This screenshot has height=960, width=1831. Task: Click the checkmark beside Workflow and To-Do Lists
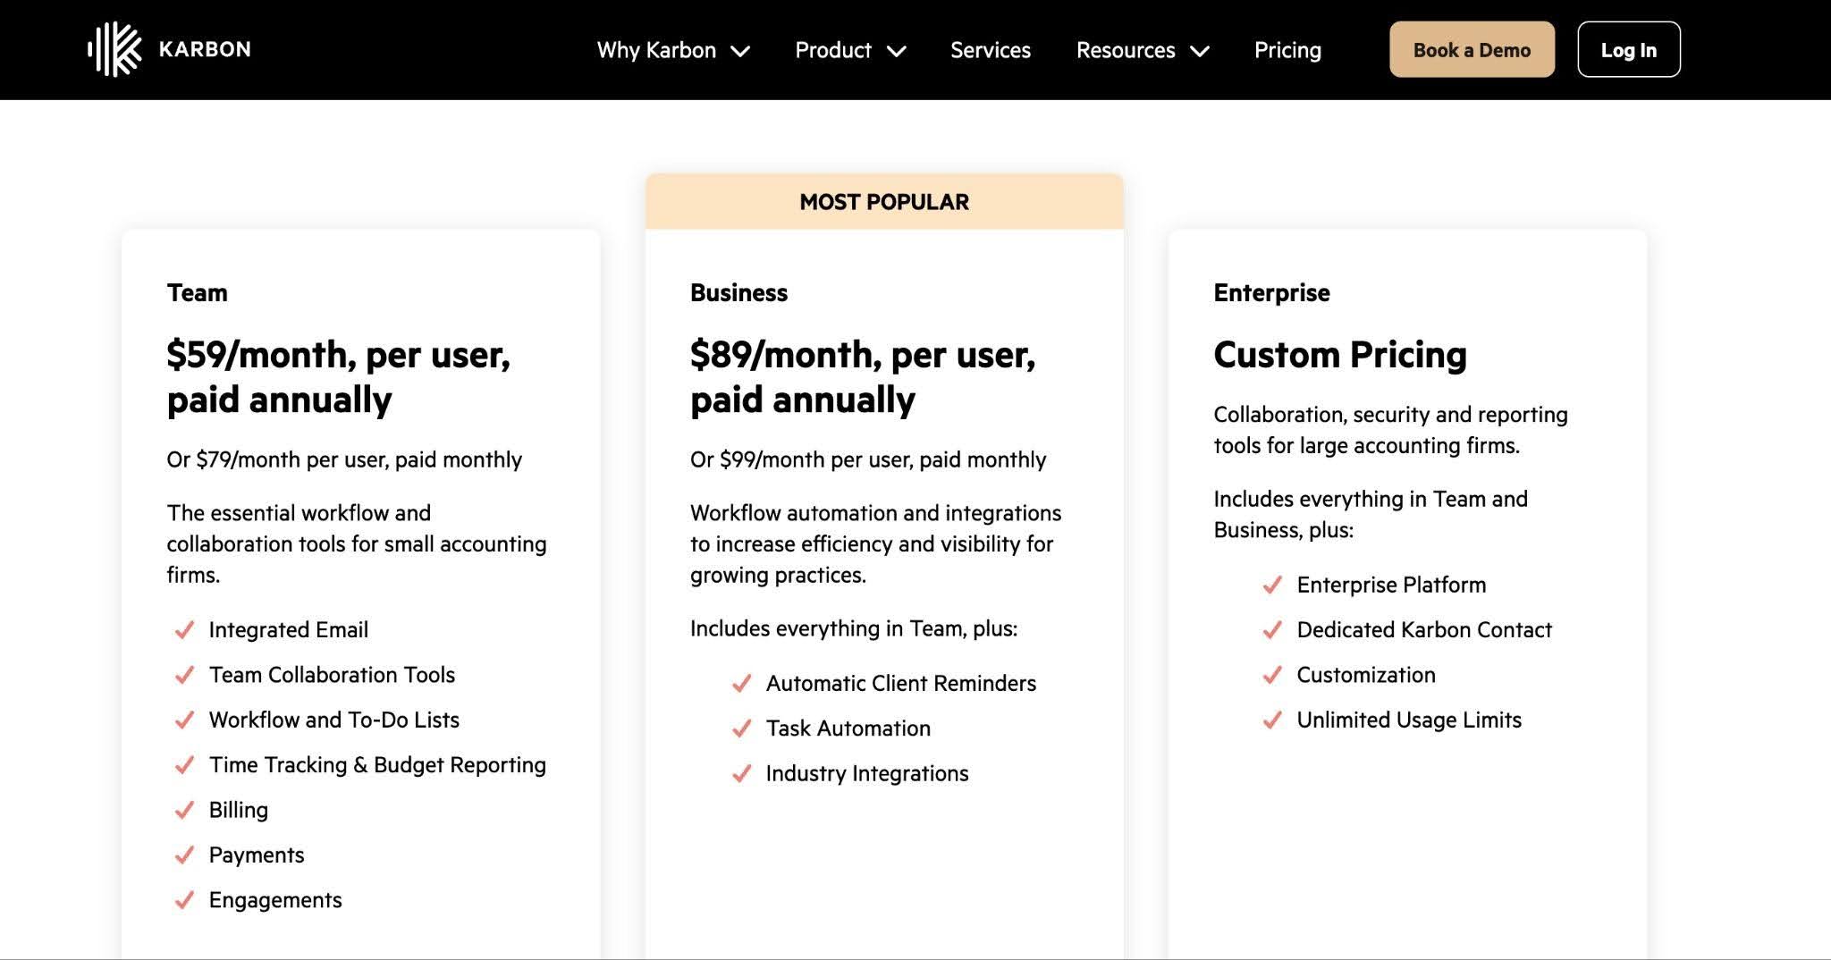coord(184,720)
